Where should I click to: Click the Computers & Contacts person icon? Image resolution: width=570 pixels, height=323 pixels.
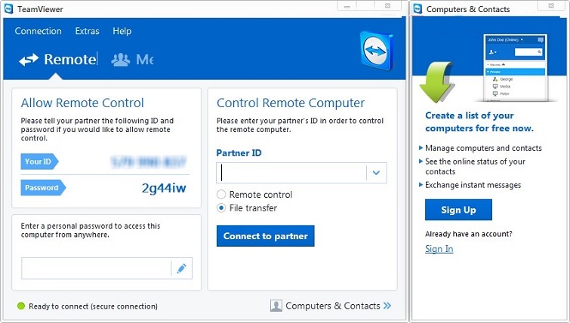click(x=276, y=306)
